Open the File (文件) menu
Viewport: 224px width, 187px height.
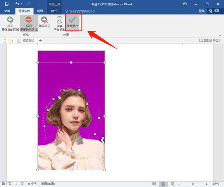tap(7, 11)
